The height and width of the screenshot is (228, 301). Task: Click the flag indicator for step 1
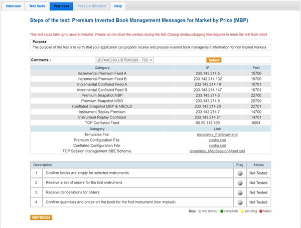click(239, 172)
